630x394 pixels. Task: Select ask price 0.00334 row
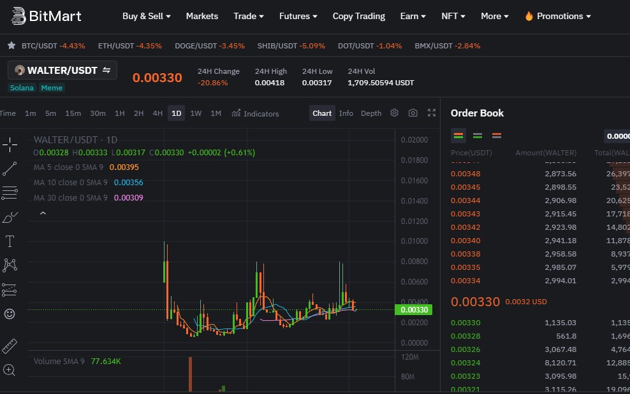tap(540, 281)
